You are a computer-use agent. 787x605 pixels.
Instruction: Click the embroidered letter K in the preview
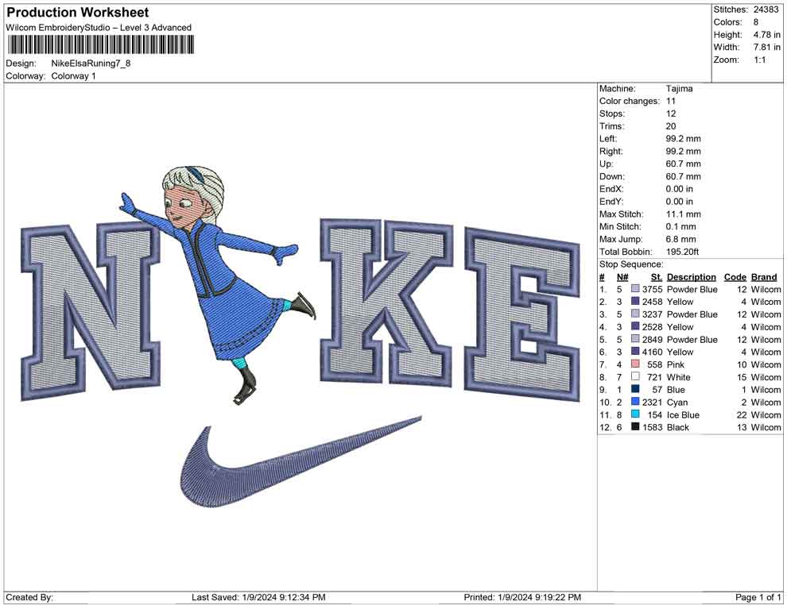coord(386,302)
